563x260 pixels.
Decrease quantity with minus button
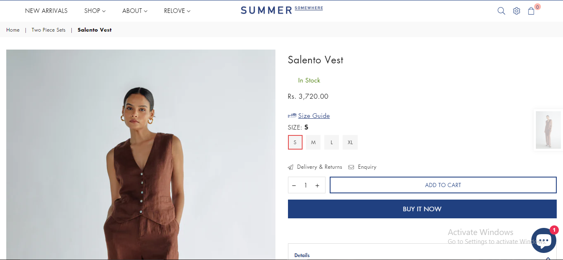click(x=294, y=185)
